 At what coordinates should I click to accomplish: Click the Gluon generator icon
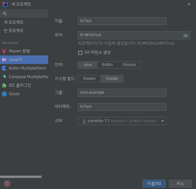(x=4, y=94)
